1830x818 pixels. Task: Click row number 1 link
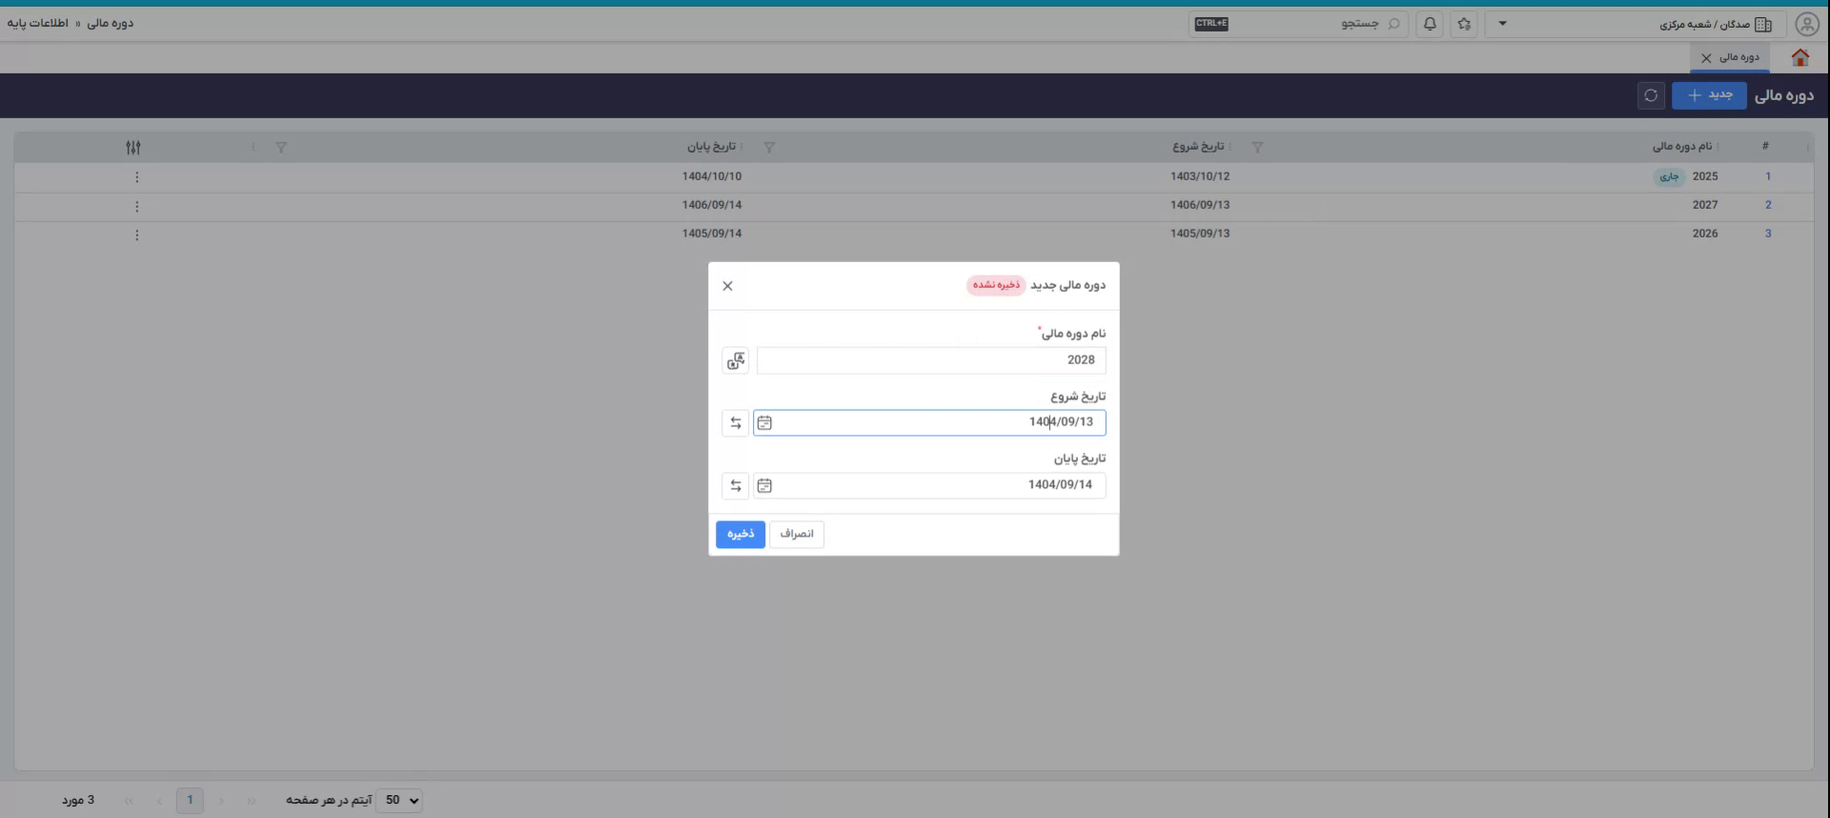(1768, 176)
